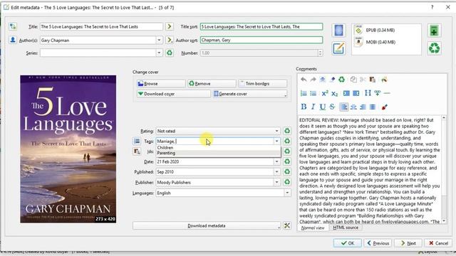This screenshot has height=256, width=456.
Task: Toggle bold formatting
Action: 304,107
